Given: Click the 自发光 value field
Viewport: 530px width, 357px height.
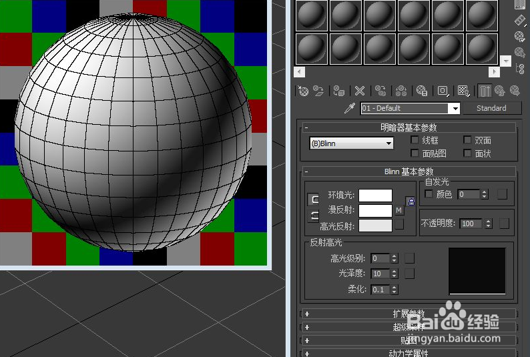Looking at the screenshot, I should 469,194.
